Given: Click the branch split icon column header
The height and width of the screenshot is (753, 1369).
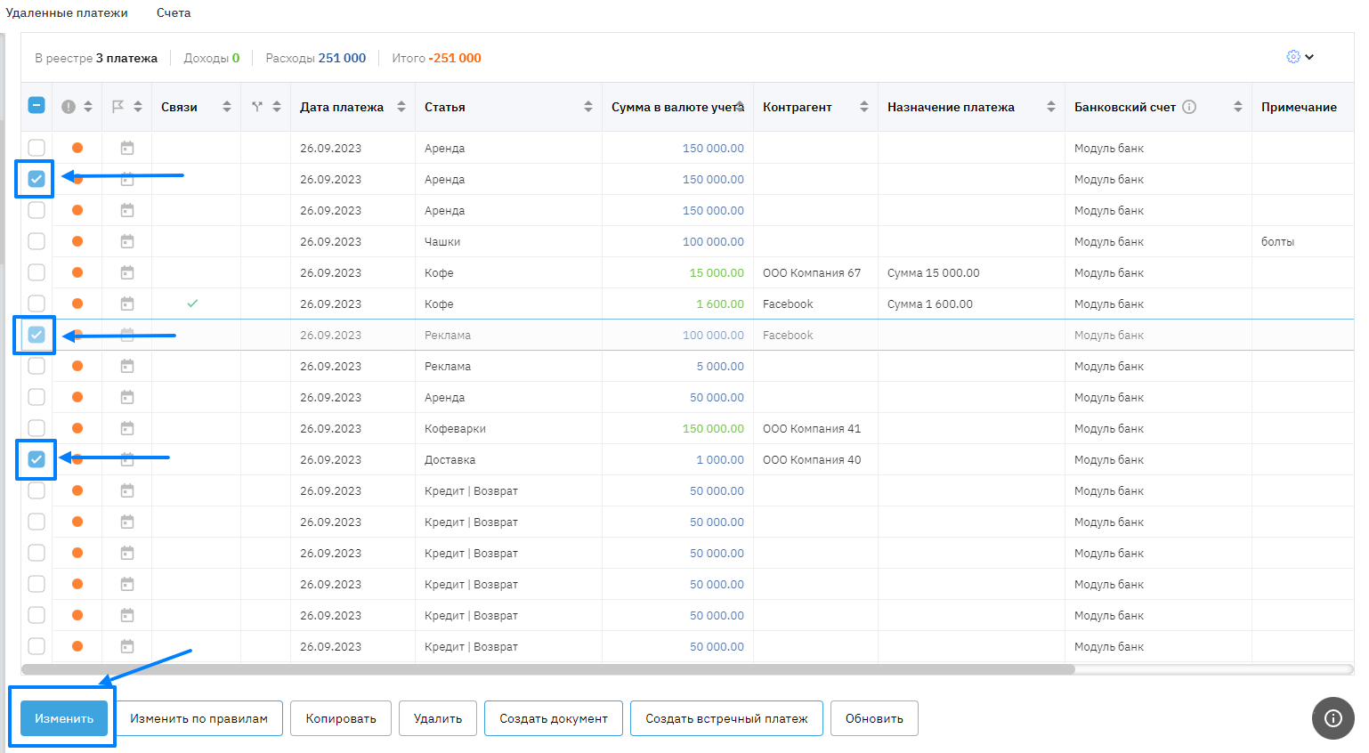Looking at the screenshot, I should [257, 107].
